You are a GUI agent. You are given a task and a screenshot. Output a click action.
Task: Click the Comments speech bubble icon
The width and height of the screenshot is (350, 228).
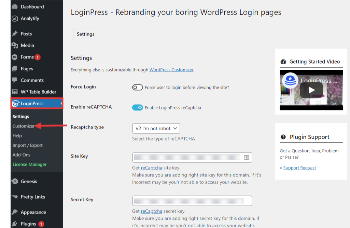click(x=15, y=80)
